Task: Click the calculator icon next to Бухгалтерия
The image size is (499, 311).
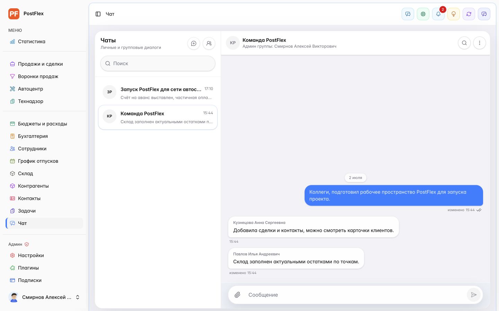Action: coord(12,136)
